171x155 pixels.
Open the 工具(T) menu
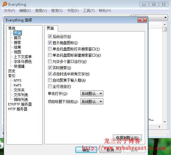(x=89, y=11)
